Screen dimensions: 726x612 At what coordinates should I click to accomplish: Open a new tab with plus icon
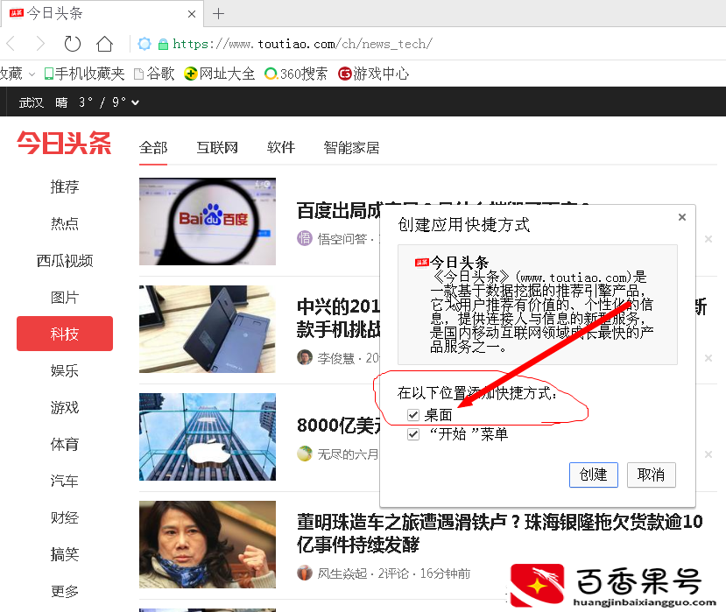pyautogui.click(x=218, y=14)
